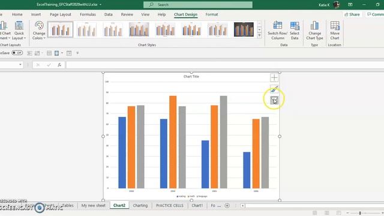This screenshot has height=216, width=384.
Task: Click the Chart Title text
Action: pyautogui.click(x=191, y=76)
